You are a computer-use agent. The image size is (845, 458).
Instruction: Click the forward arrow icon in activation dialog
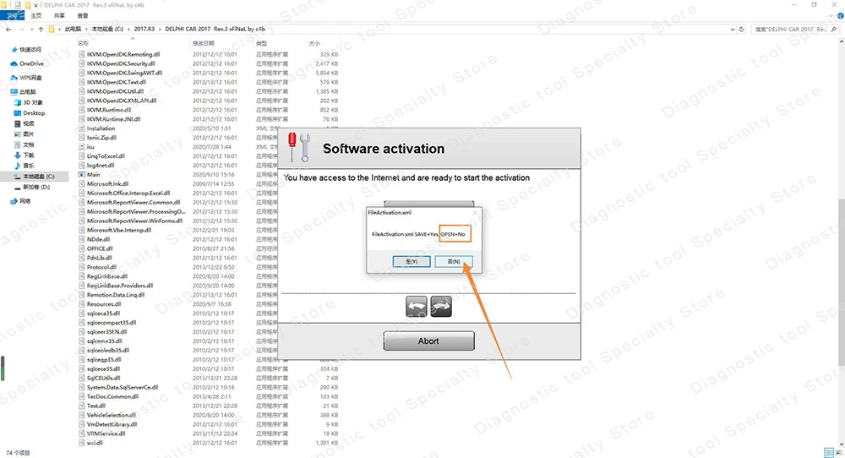(x=441, y=307)
